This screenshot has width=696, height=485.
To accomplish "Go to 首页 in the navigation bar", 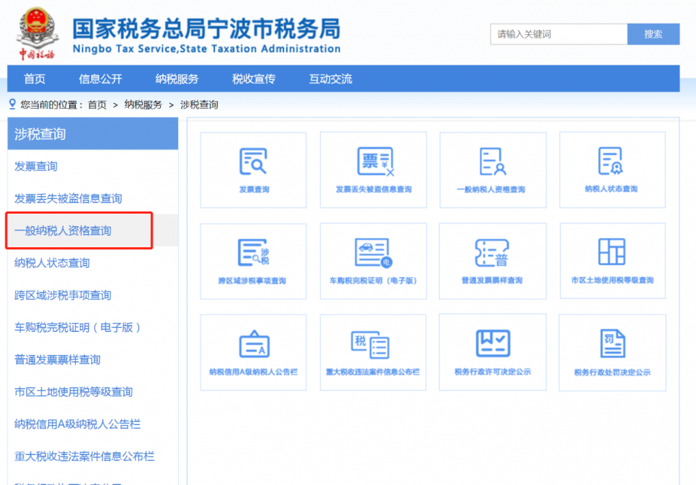I will click(x=35, y=79).
